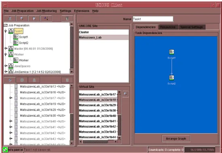Click the memory usage indicator in status bar

(200, 150)
